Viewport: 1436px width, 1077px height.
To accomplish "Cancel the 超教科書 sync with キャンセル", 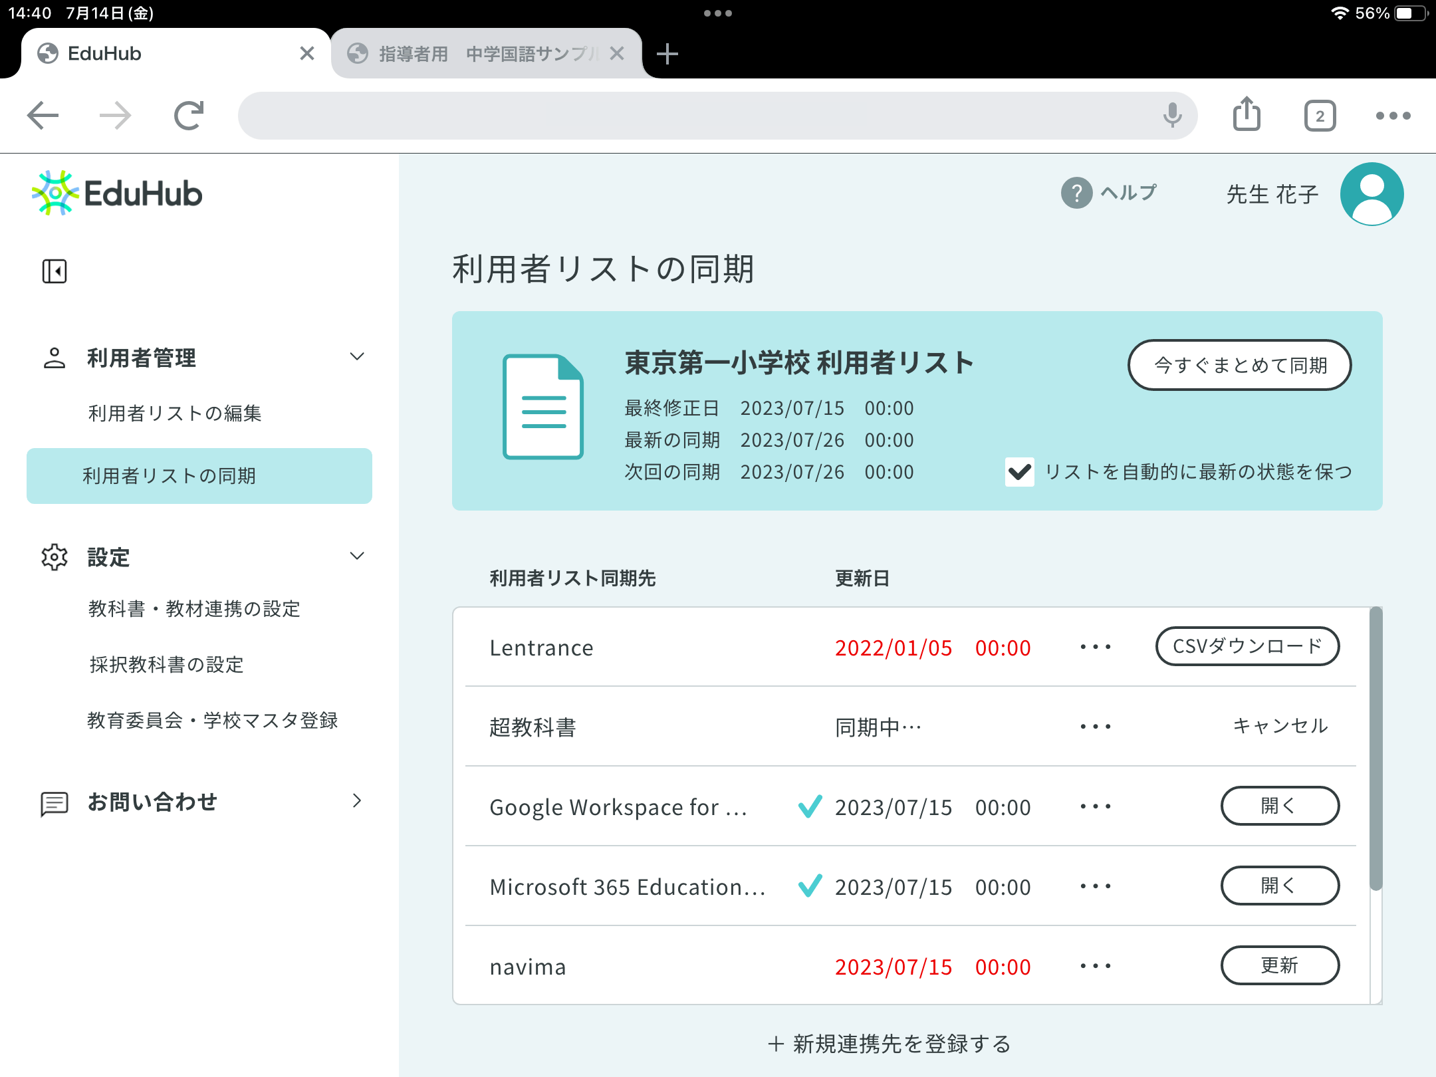I will pyautogui.click(x=1280, y=726).
